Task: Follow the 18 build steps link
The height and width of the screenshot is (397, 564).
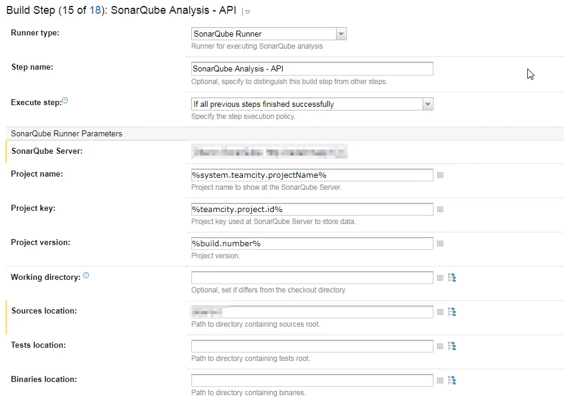Action: pos(95,10)
